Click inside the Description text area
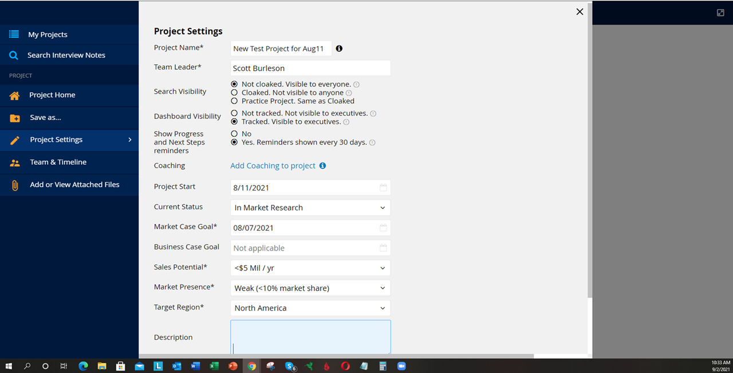Viewport: 733px width, 373px height. click(x=310, y=337)
